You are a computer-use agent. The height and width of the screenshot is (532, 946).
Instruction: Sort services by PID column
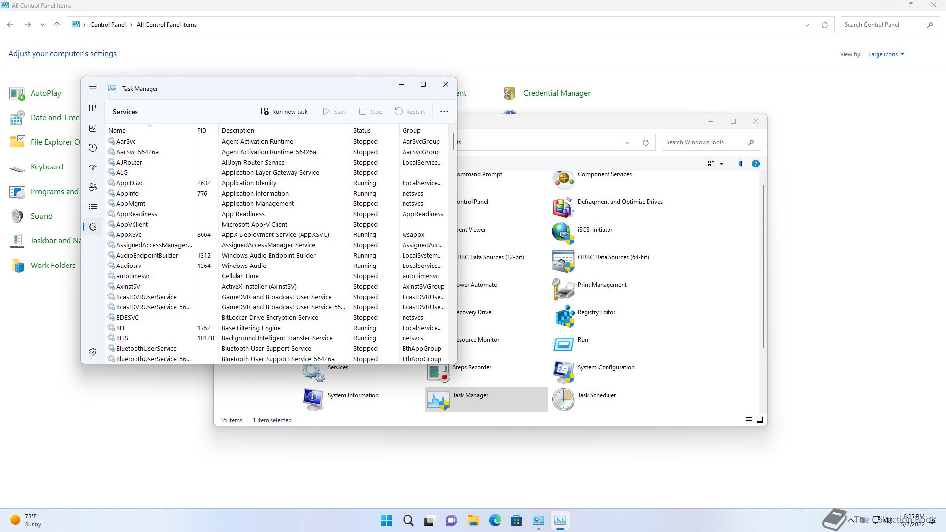pyautogui.click(x=206, y=130)
